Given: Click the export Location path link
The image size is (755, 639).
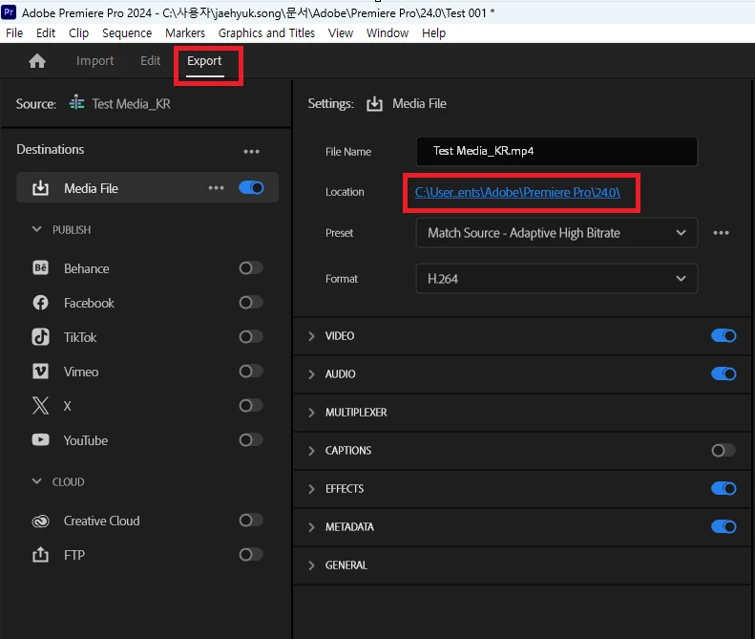Looking at the screenshot, I should 517,192.
